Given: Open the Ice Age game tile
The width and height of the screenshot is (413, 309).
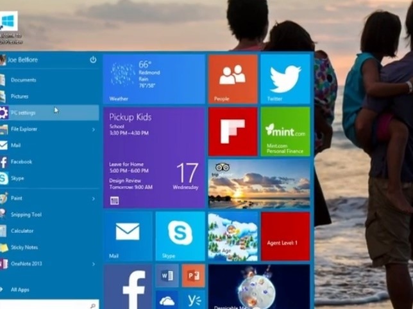Looking at the screenshot, I should click(x=233, y=236).
